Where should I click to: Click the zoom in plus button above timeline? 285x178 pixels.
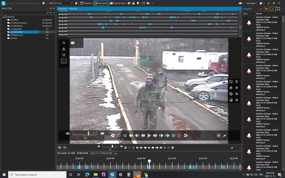(x=60, y=148)
